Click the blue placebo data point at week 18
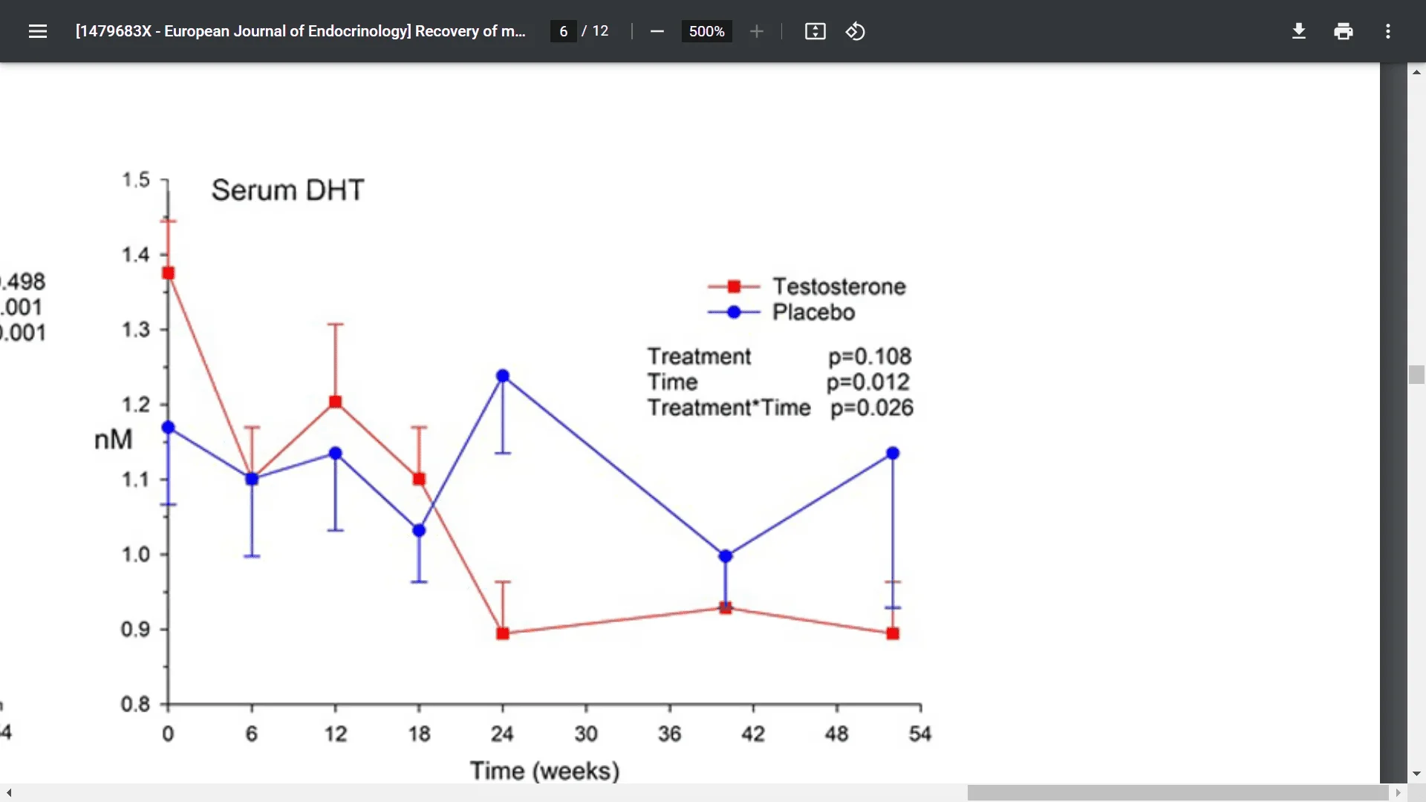1426x802 pixels. tap(419, 530)
